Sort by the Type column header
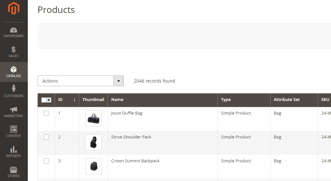This screenshot has height=181, width=331. click(x=226, y=100)
